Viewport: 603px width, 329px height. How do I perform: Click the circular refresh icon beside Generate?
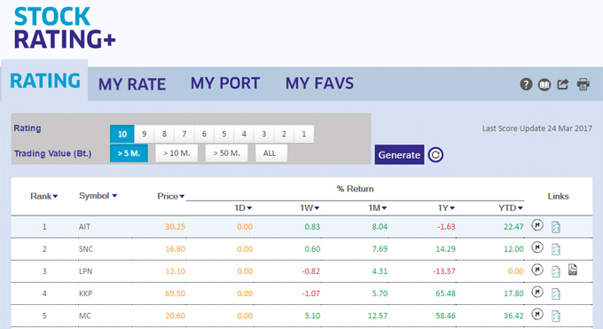pos(435,154)
